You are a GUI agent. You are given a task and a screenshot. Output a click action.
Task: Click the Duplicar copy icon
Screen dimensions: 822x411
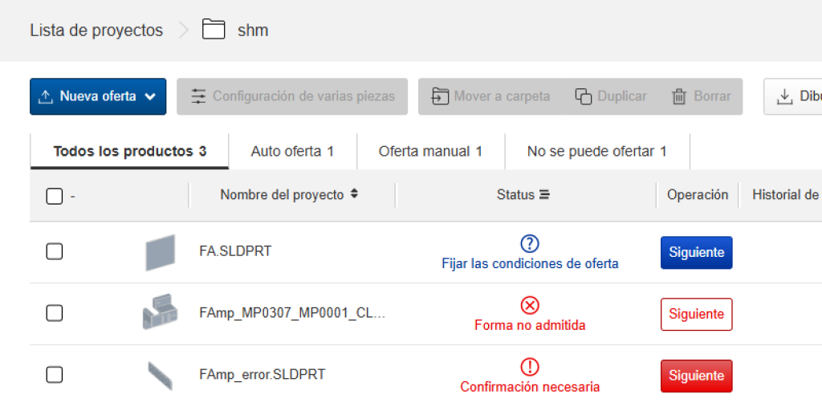point(584,96)
